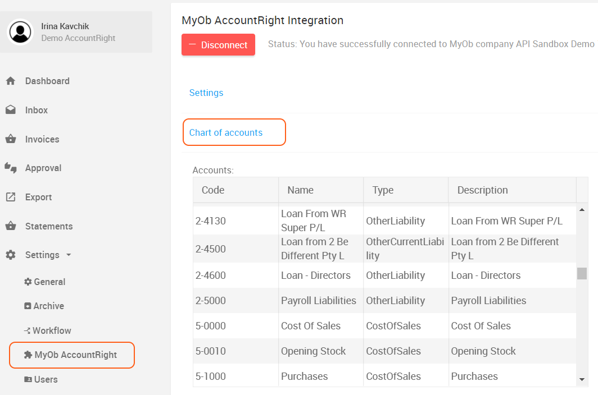Select account code 5-0000
The width and height of the screenshot is (598, 395).
tap(211, 326)
